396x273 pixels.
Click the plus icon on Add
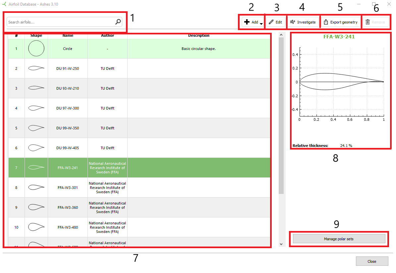247,22
